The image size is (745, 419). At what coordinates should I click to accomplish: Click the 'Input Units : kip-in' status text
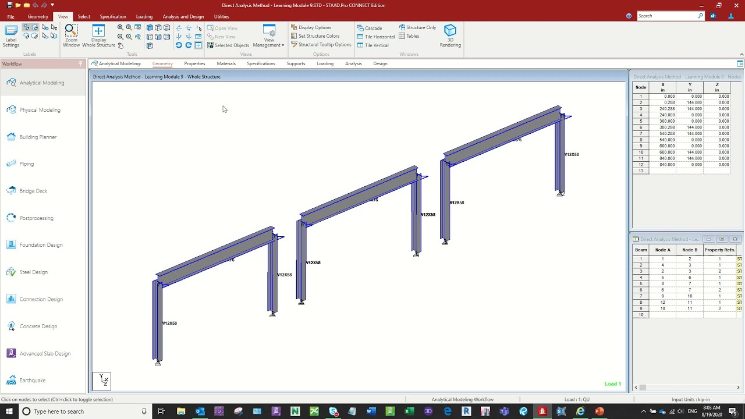[691, 400]
